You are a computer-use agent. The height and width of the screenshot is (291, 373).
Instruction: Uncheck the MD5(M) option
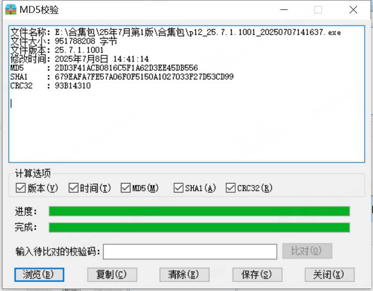click(125, 188)
